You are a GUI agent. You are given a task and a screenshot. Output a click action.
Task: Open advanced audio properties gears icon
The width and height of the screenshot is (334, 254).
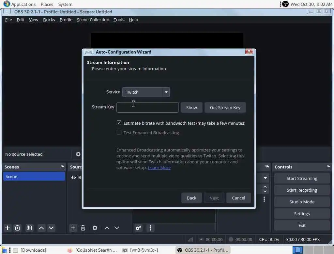tap(138, 228)
